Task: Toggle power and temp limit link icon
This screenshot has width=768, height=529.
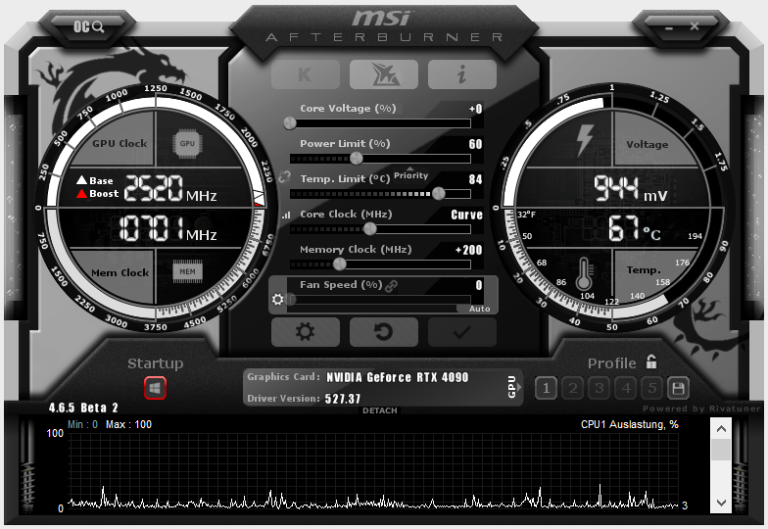Action: [284, 177]
